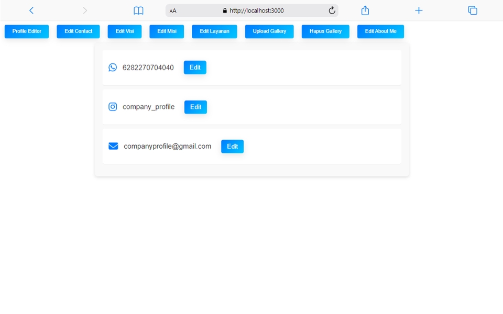Open the AA page settings control
Viewport: 503px width, 314px height.
pos(173,10)
